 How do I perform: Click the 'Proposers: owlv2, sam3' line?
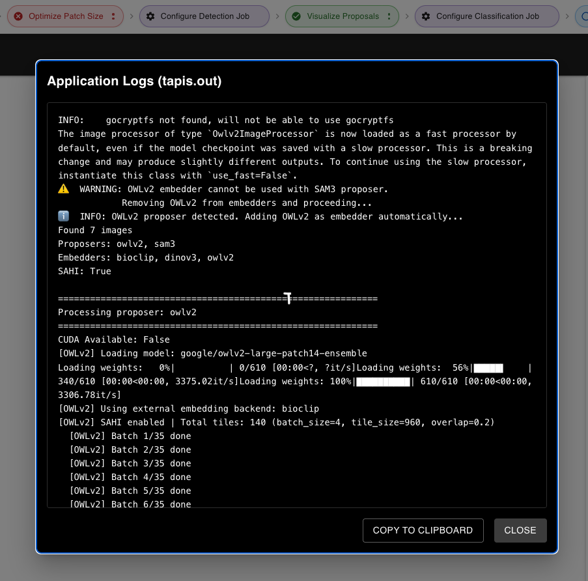117,244
